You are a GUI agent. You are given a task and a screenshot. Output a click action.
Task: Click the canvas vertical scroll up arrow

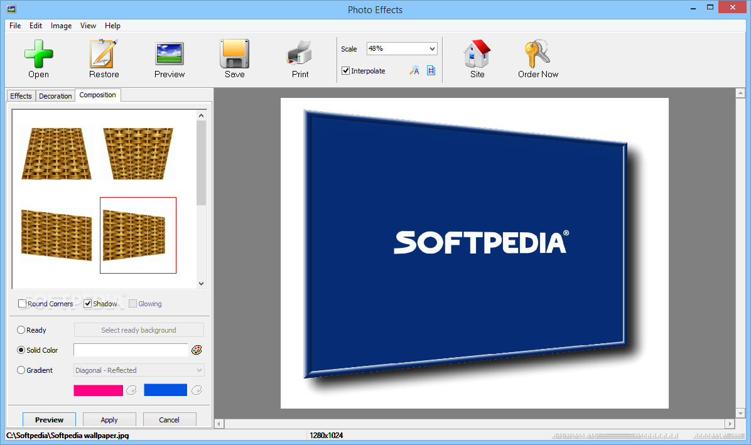tap(740, 94)
